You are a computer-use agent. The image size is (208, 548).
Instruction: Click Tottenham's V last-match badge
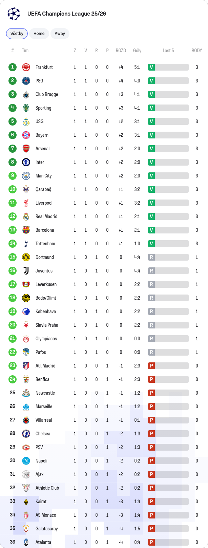pyautogui.click(x=151, y=244)
